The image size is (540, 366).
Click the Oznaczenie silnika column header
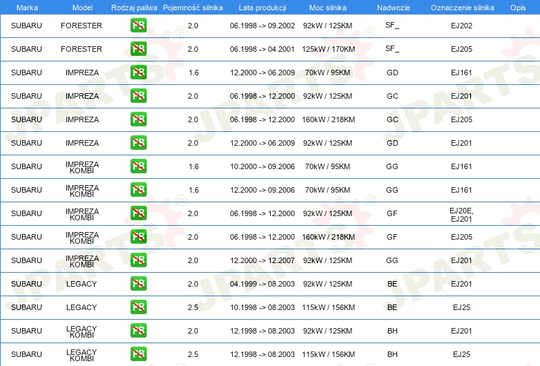[x=463, y=8]
